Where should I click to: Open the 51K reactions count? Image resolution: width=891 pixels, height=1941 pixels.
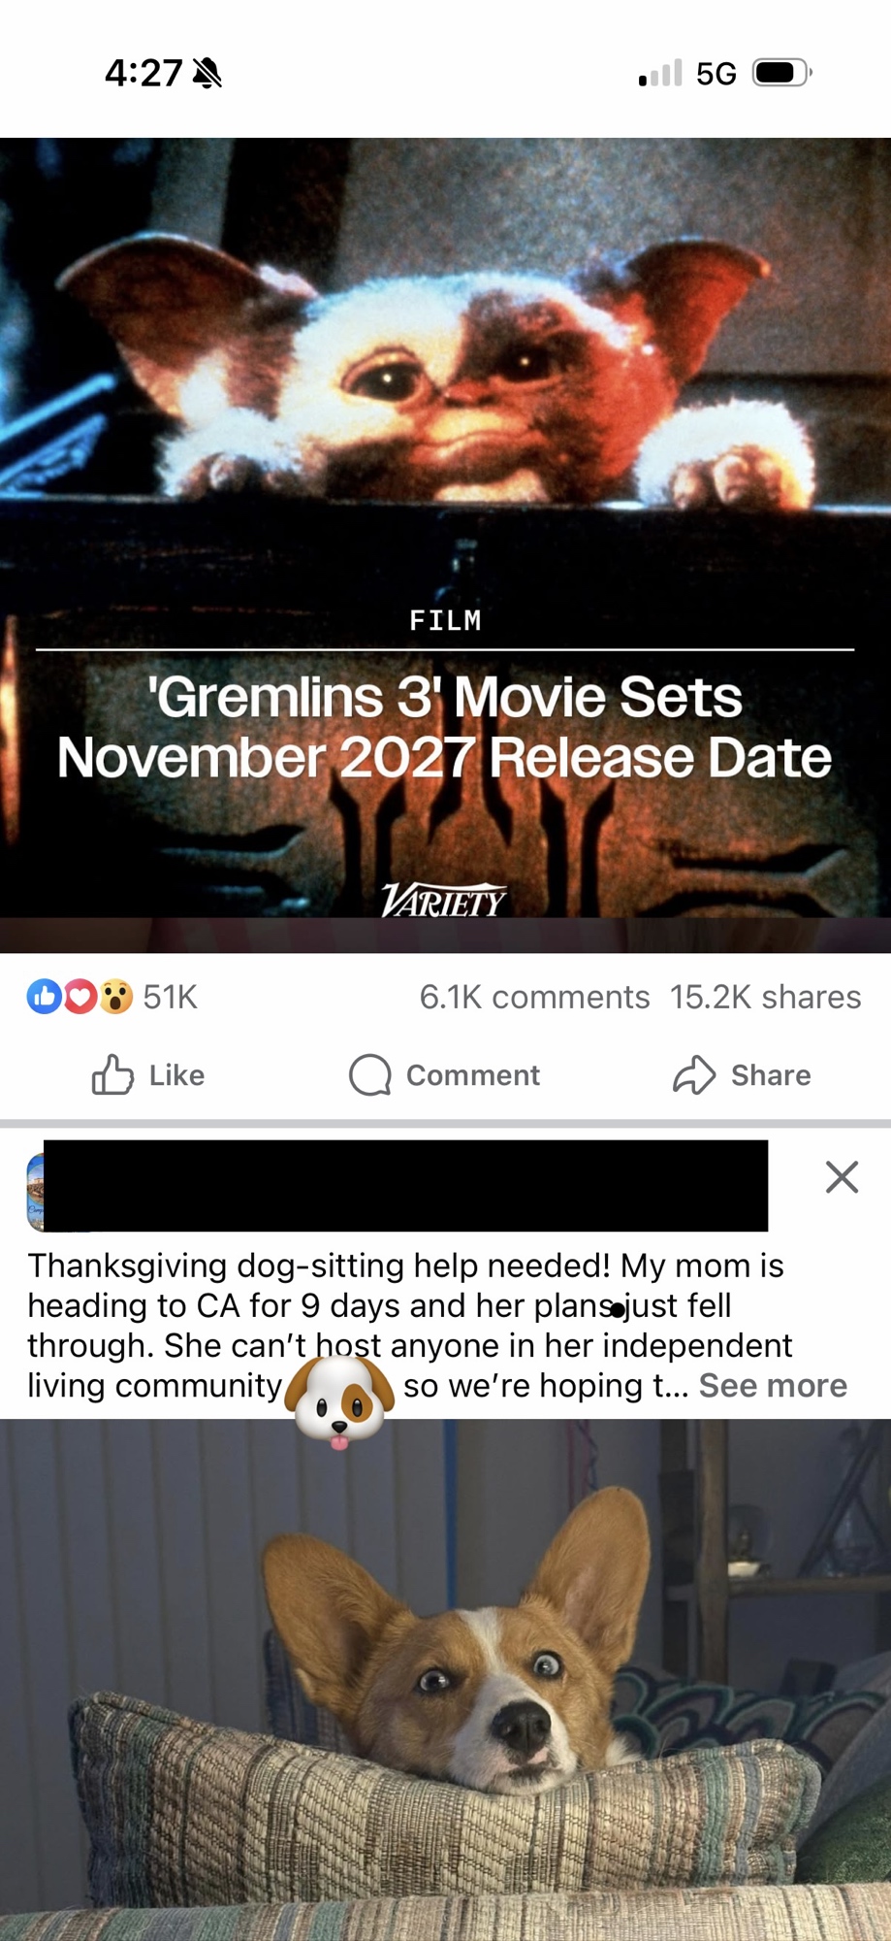coord(171,997)
